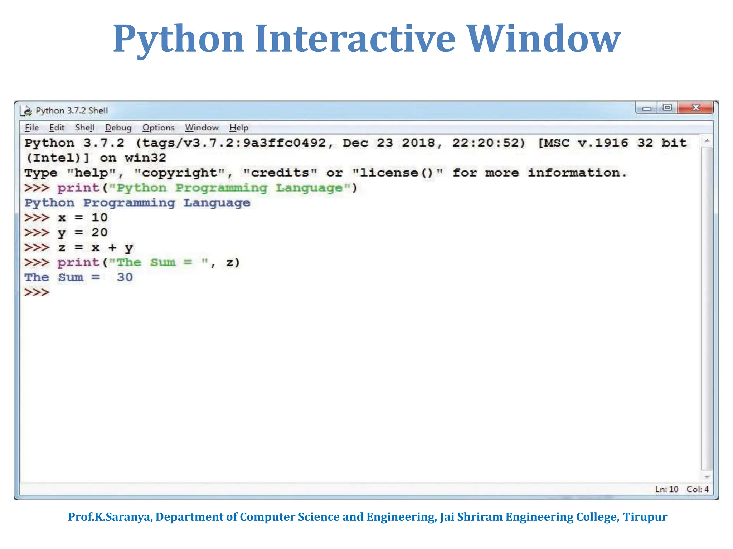Screen dimensions: 733x549
Task: Maximize the Python 3.7.2 Shell window
Action: (667, 108)
